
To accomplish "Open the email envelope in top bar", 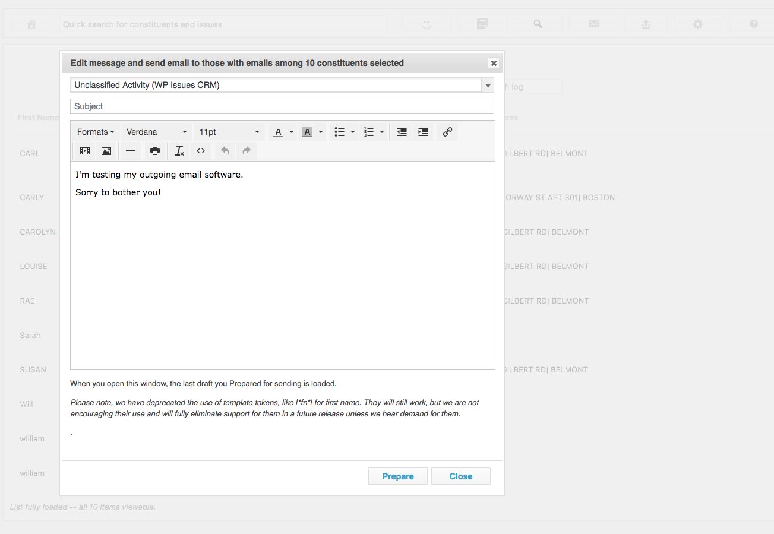I will 594,24.
